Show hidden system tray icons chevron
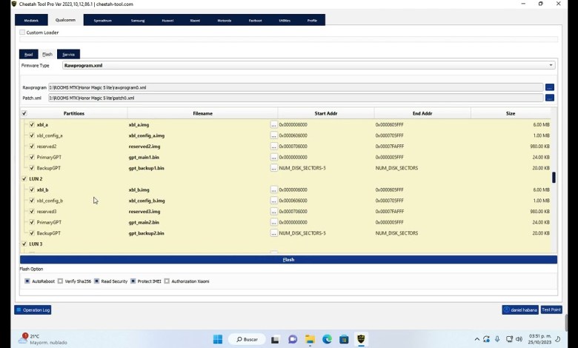578x348 pixels. [477, 339]
